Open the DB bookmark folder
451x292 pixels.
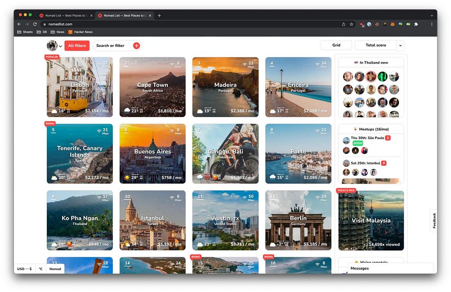[41, 32]
